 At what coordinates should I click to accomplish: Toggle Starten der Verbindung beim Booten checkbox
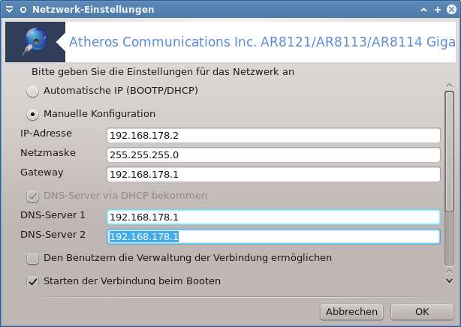32,280
